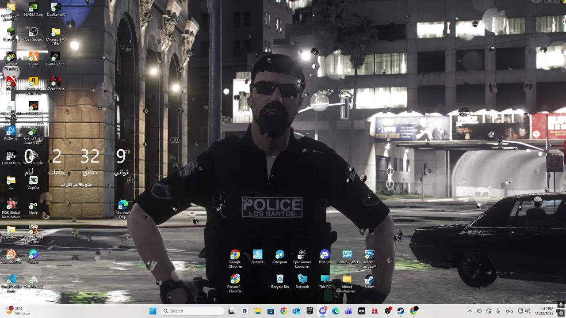Change ENG input language
This screenshot has height=318, width=566.
509,311
